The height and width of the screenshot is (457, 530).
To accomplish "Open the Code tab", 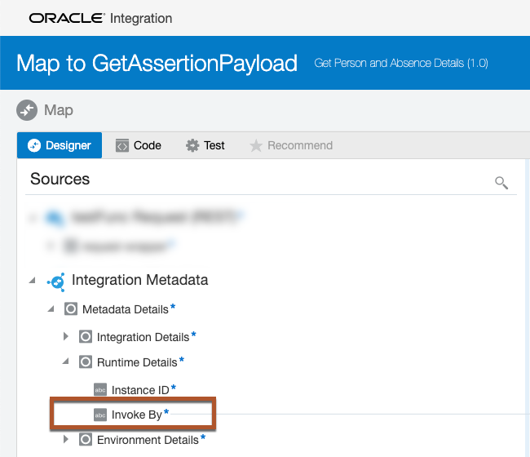I will pyautogui.click(x=139, y=145).
